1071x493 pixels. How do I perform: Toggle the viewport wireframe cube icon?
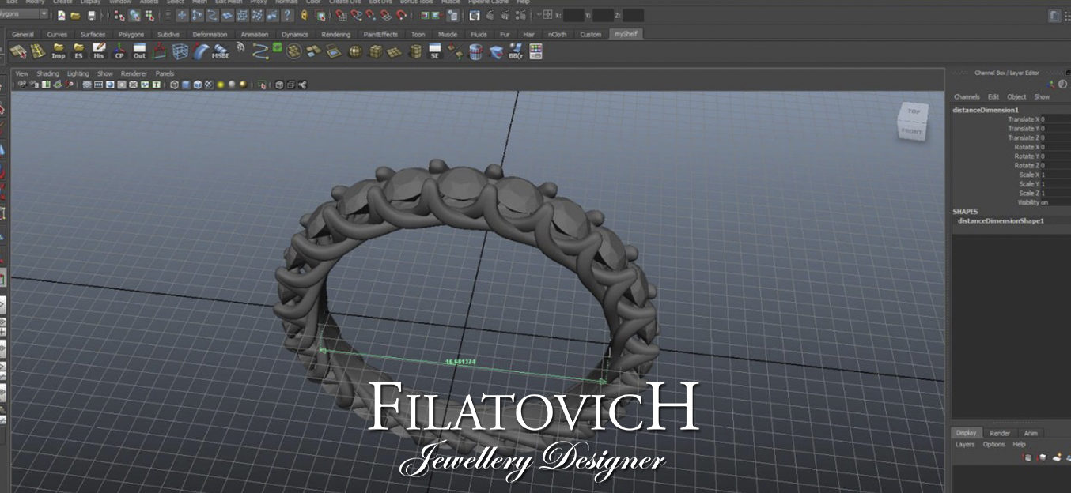click(174, 85)
